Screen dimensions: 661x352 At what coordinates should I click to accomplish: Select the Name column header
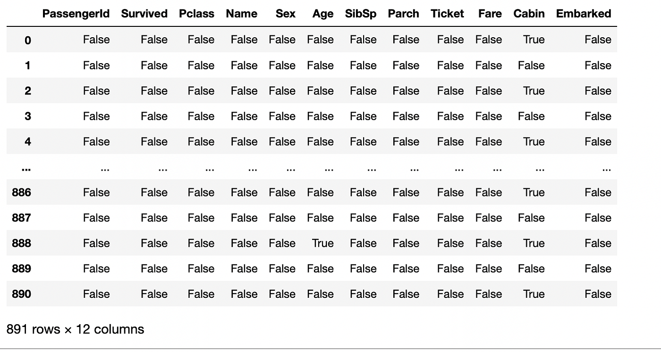[x=241, y=14]
